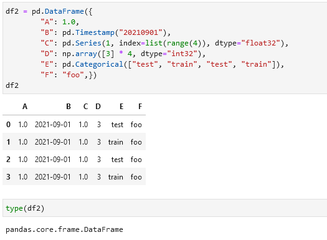Click column header E in the output table

121,107
